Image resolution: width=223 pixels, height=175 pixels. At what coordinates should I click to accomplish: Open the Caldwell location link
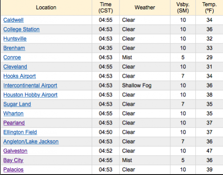(x=13, y=20)
